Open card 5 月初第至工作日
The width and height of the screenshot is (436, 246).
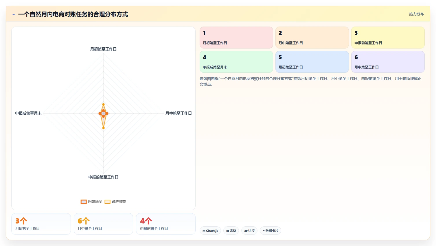coord(312,62)
